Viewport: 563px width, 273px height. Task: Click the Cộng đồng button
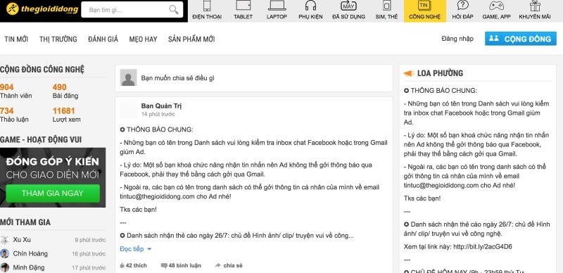click(520, 39)
